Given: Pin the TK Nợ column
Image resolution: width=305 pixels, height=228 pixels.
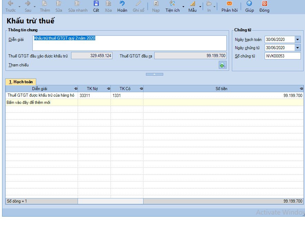Looking at the screenshot, I should (109, 89).
